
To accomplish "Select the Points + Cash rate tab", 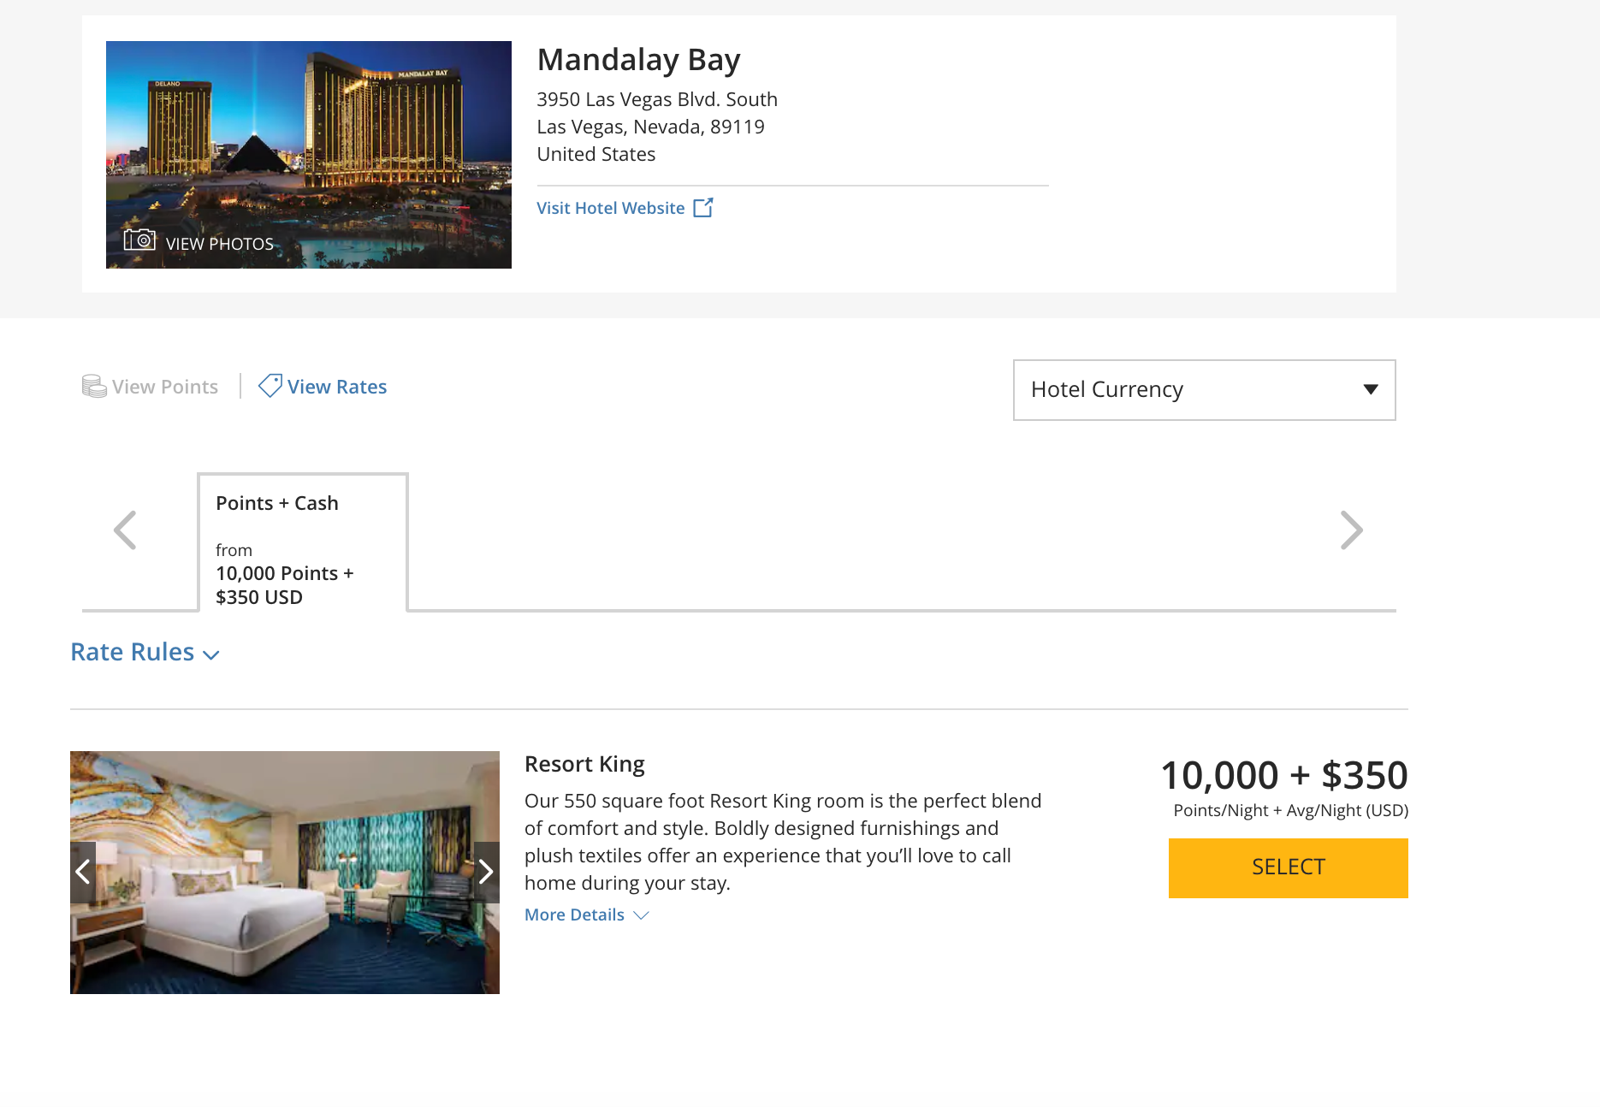I will click(303, 542).
